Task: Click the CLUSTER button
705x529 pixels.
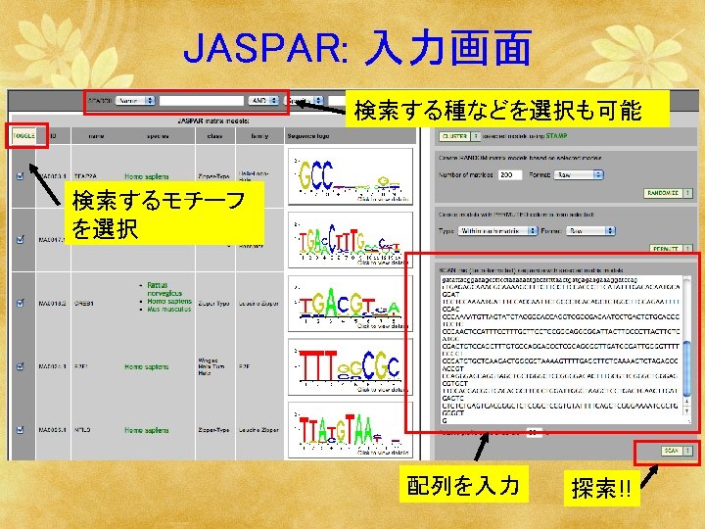Action: 454,136
